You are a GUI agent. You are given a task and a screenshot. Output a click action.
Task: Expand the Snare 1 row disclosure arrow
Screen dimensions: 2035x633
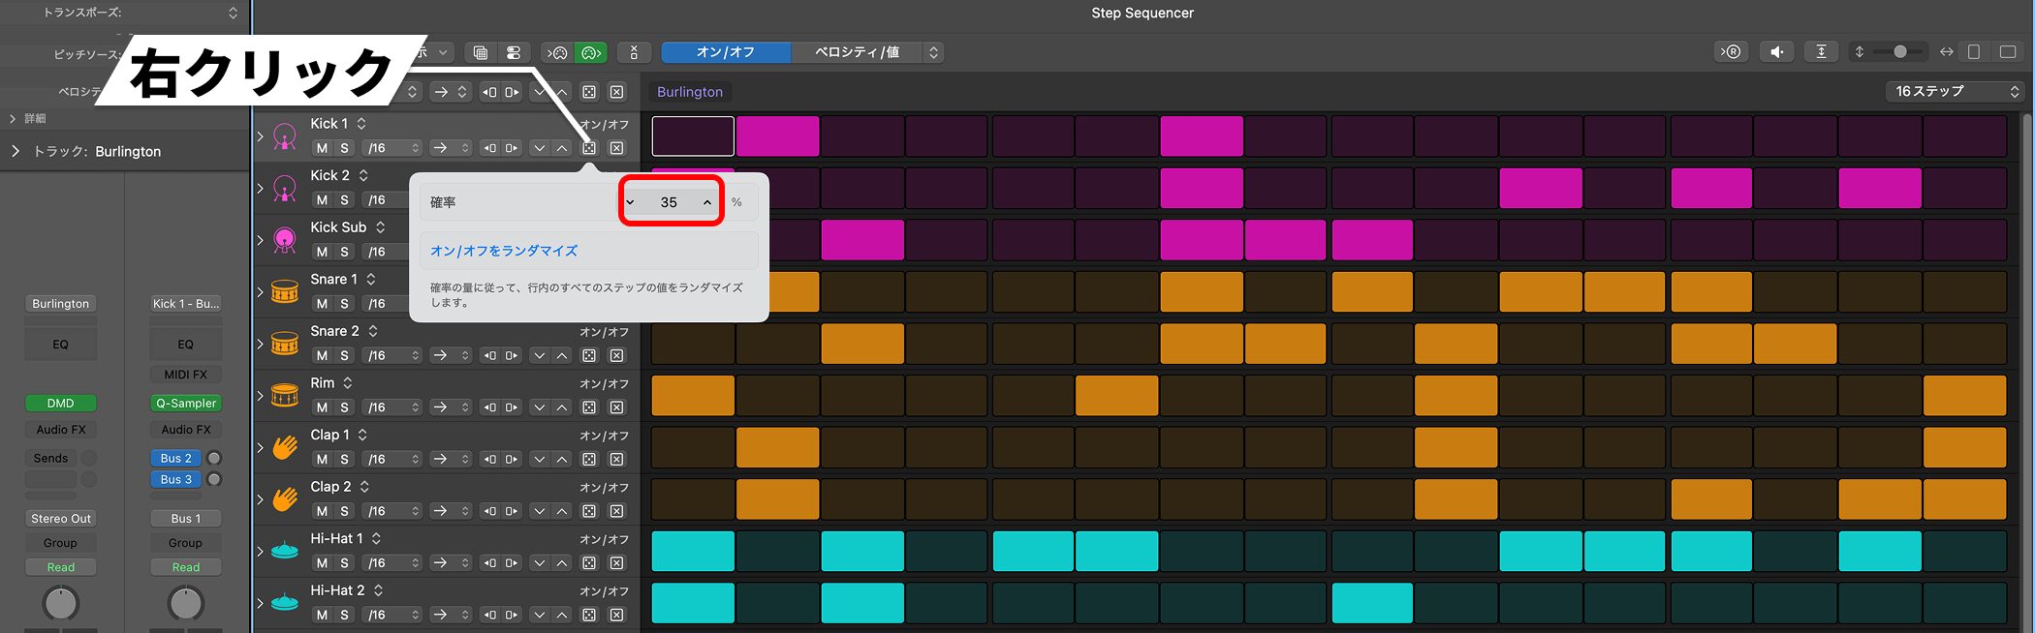260,292
